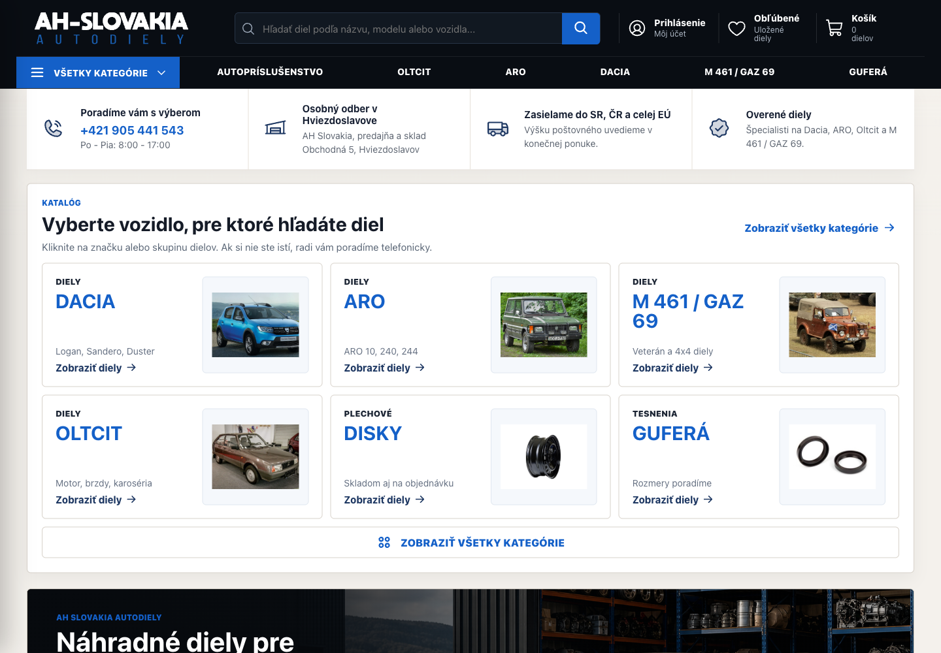Click the verified parts badge icon

(719, 128)
